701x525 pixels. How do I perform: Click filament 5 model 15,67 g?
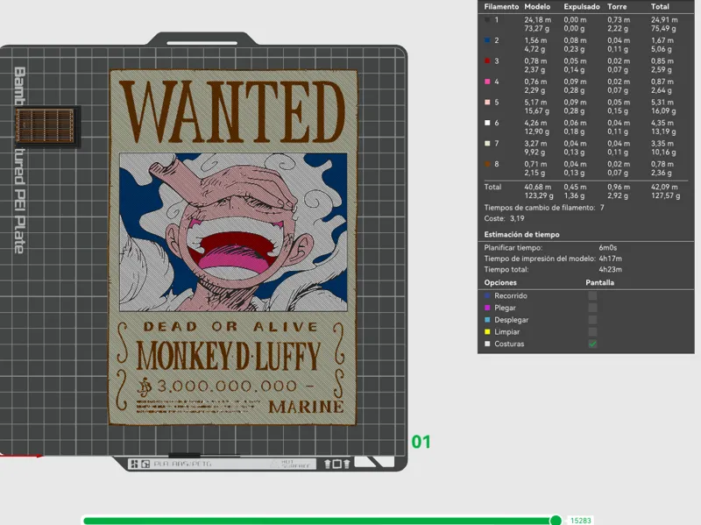(x=537, y=110)
